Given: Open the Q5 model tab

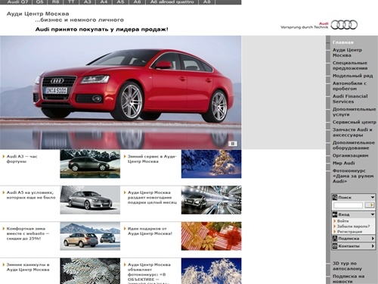Looking at the screenshot, I should click(x=39, y=2).
